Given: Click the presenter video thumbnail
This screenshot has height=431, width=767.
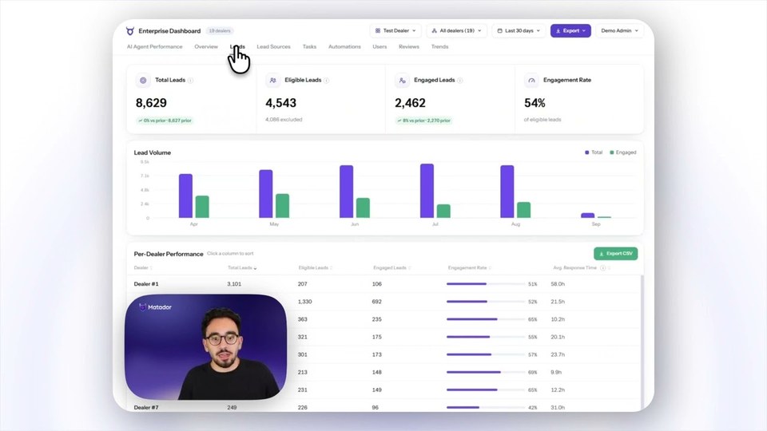Looking at the screenshot, I should 206,347.
